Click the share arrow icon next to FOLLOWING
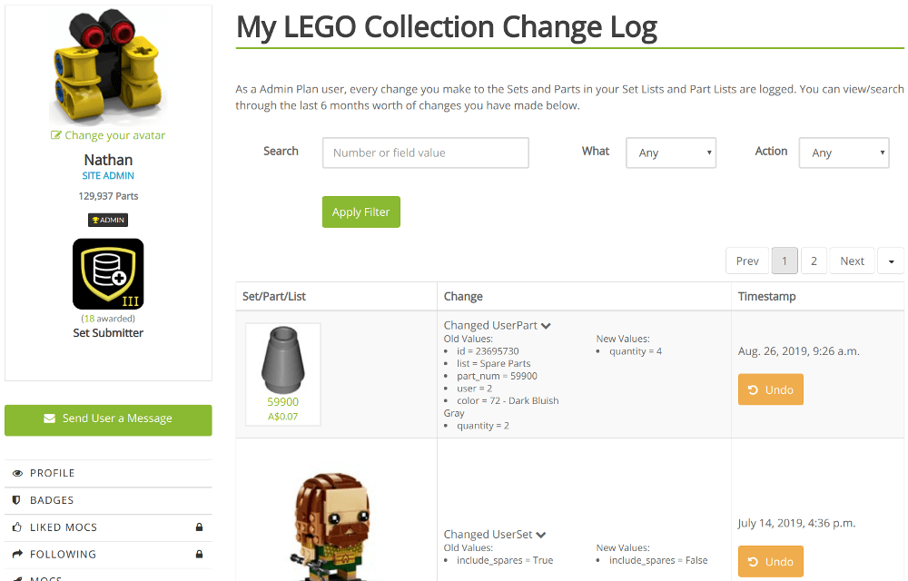This screenshot has width=908, height=581. [16, 554]
